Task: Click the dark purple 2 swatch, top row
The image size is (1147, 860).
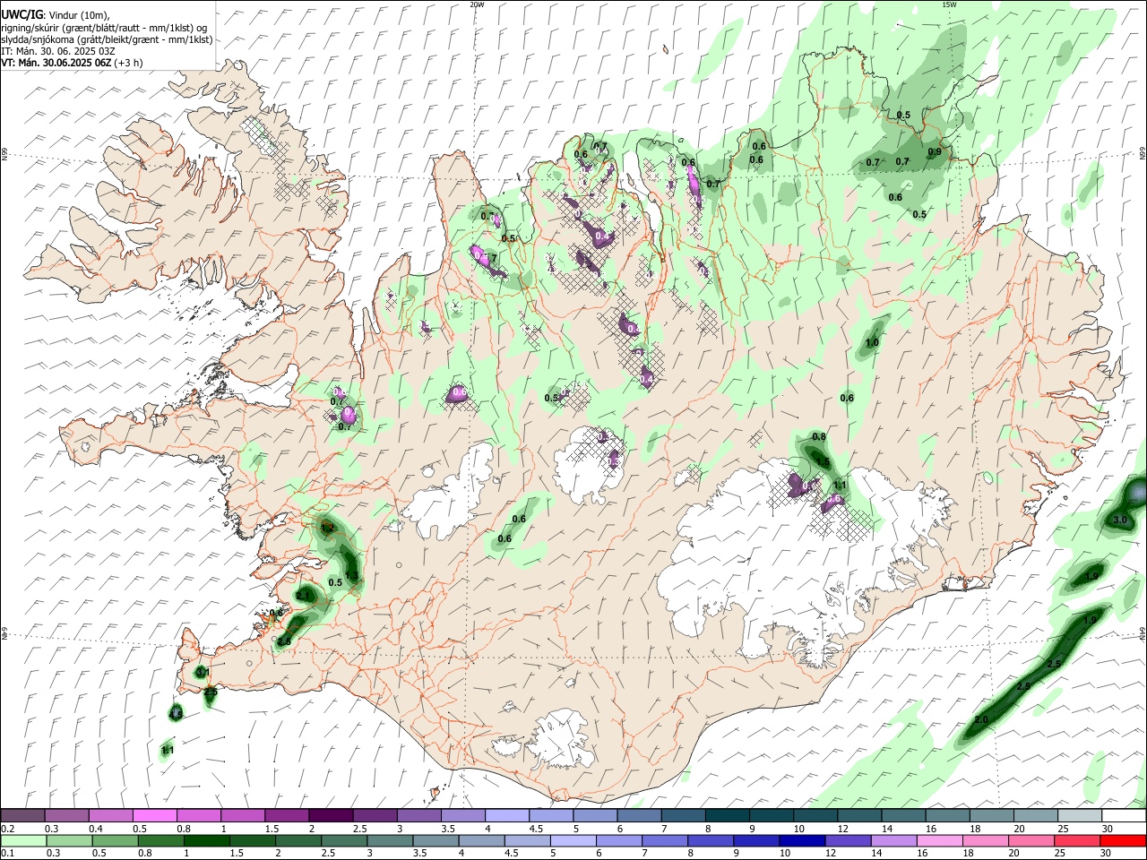Action: click(x=330, y=816)
